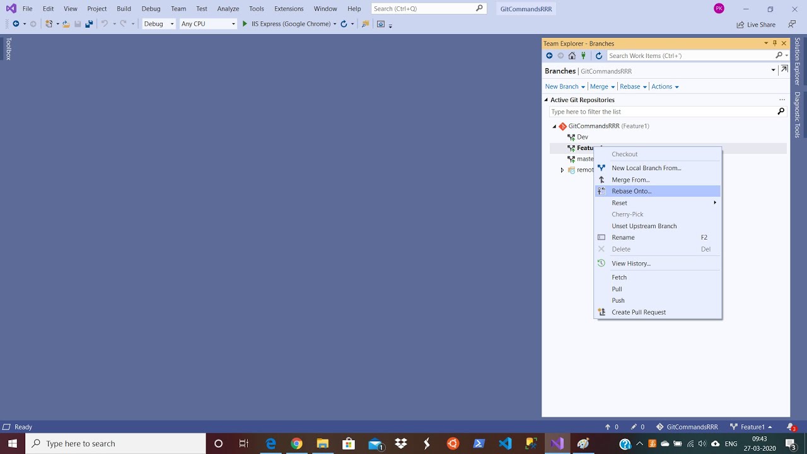Viewport: 807px width, 454px height.
Task: Click the Feature1 branch in status bar
Action: 751,427
